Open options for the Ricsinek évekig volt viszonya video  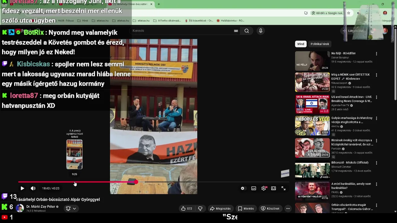(377, 140)
